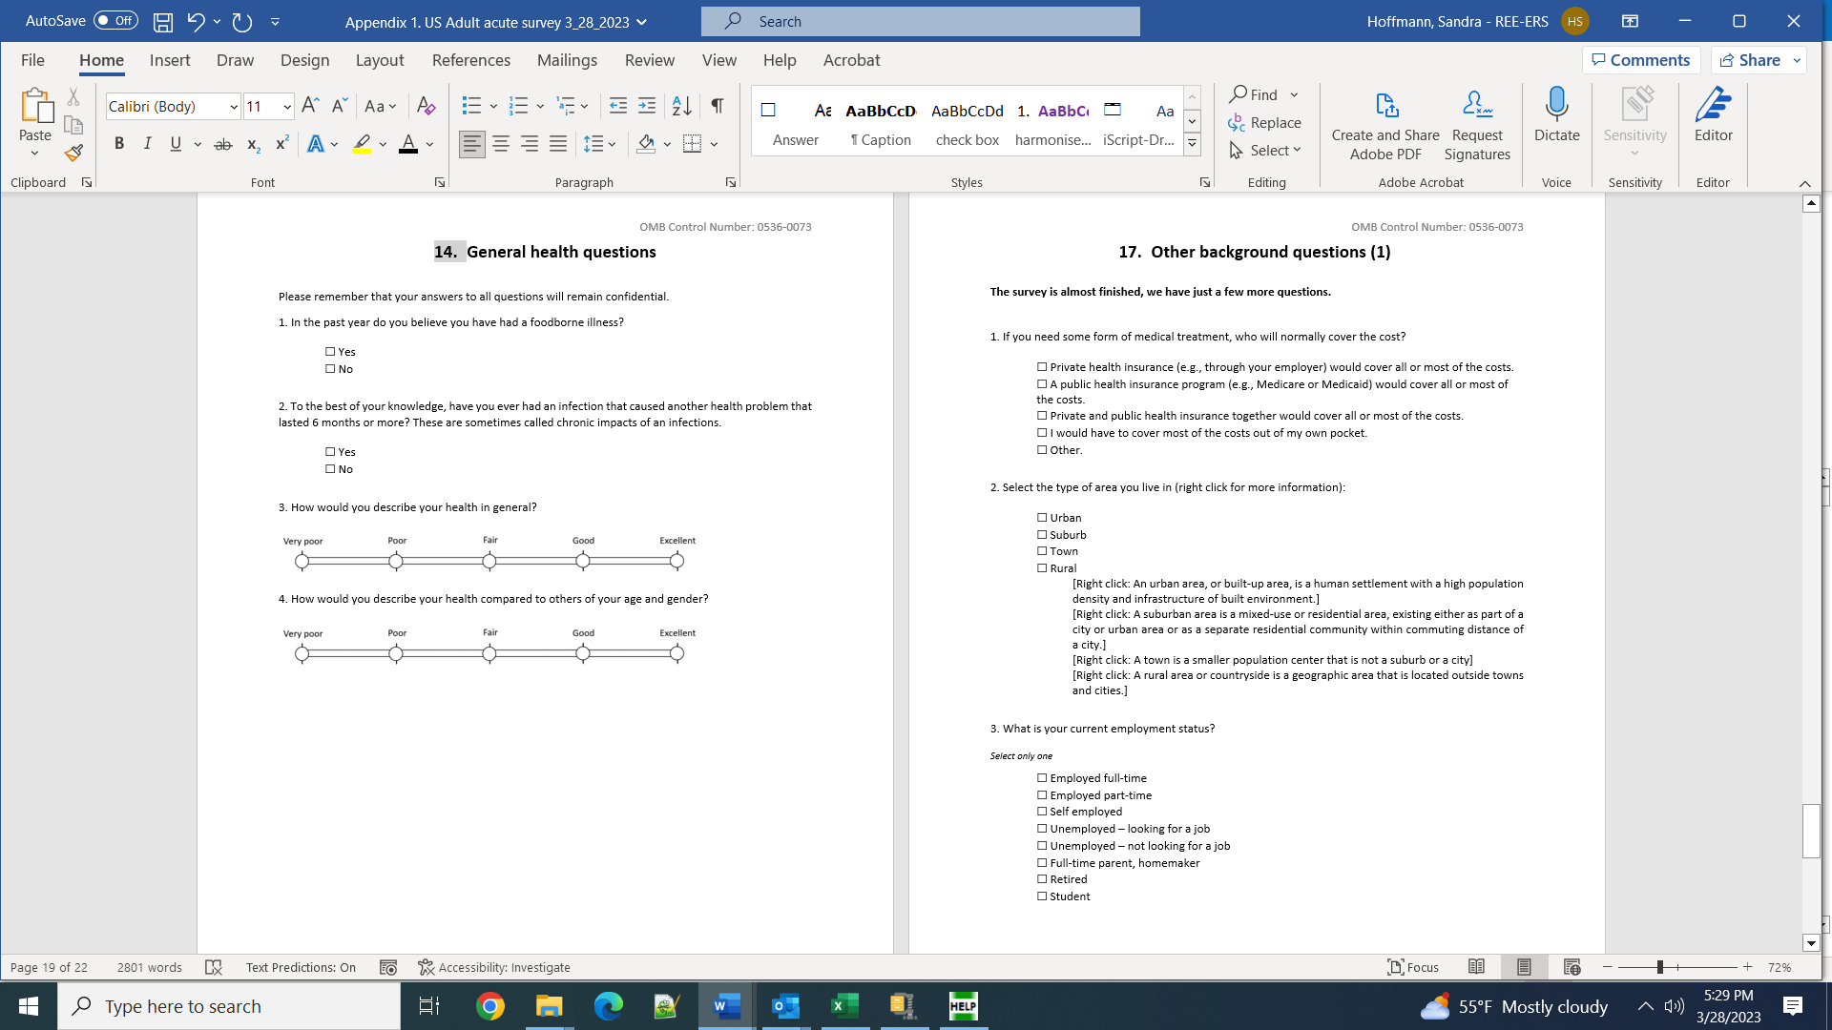Open the References tab
Screen dimensions: 1832x1030
click(x=470, y=60)
